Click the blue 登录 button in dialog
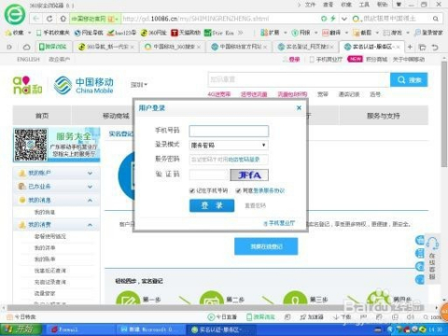Screen dimensions: 448x336 [212, 205]
